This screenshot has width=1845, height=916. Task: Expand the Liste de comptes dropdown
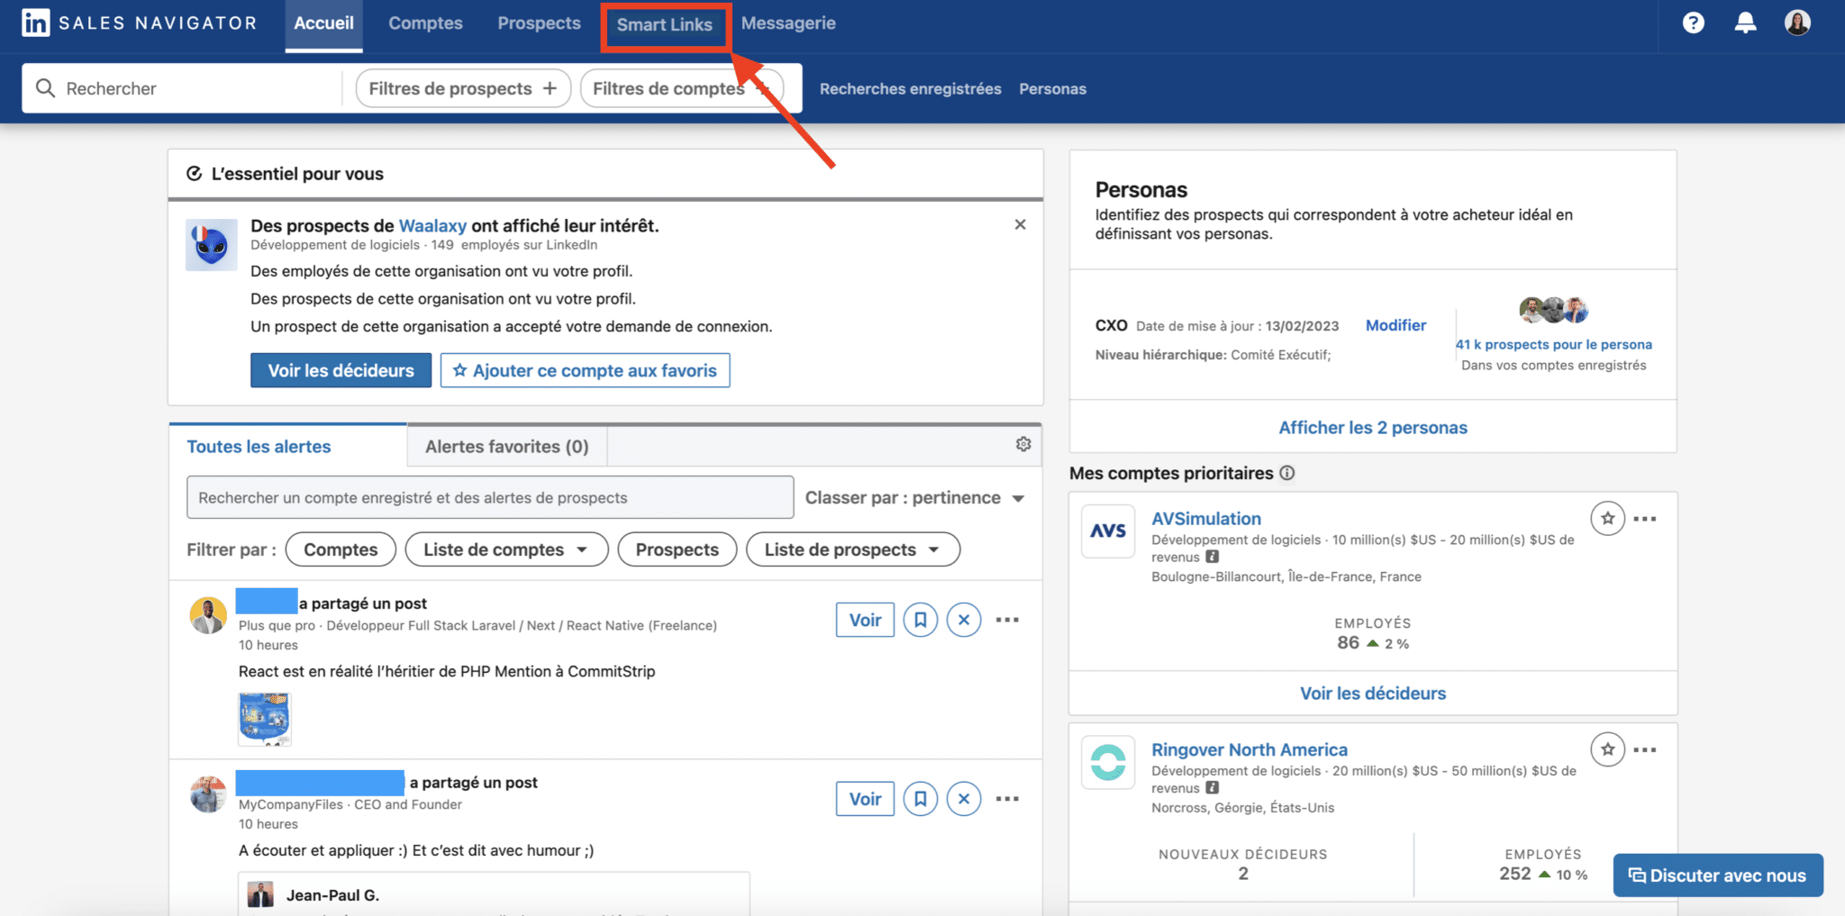pos(506,549)
